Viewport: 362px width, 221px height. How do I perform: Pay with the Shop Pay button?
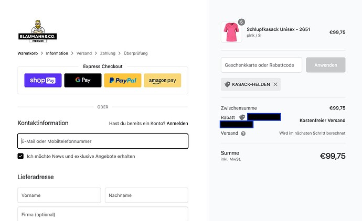43,80
